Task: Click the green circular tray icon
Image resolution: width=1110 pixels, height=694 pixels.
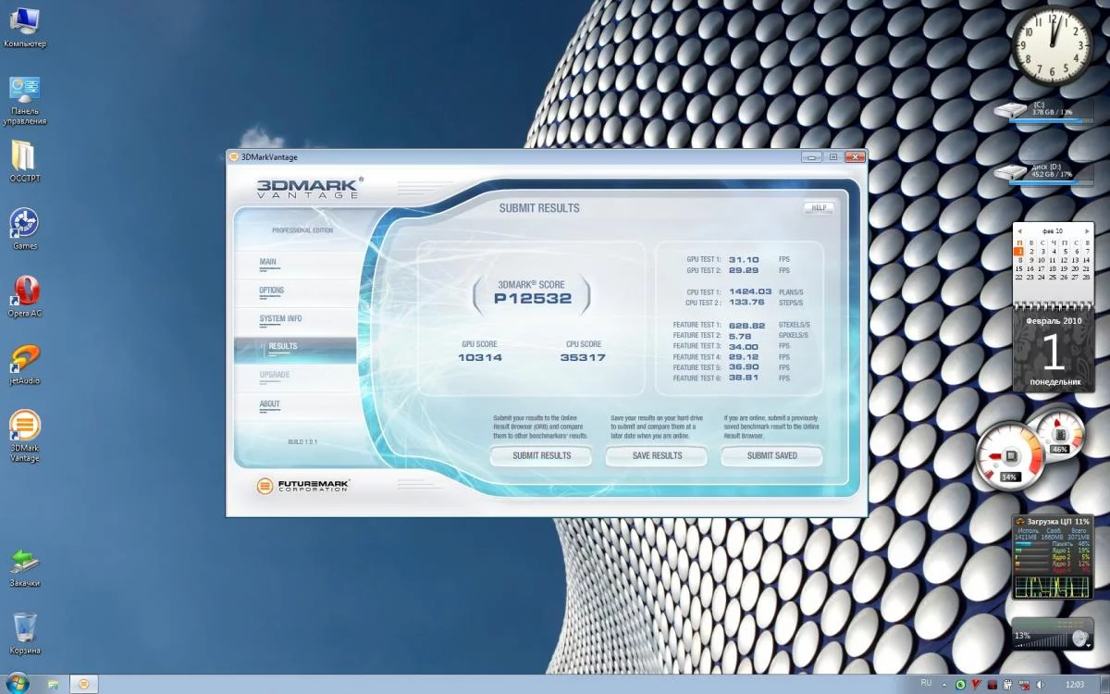Action: pos(960,685)
